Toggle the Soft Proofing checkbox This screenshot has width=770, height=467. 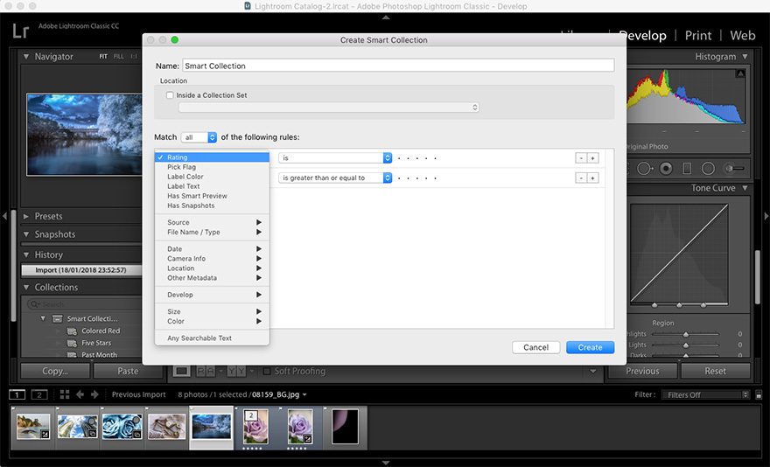267,371
